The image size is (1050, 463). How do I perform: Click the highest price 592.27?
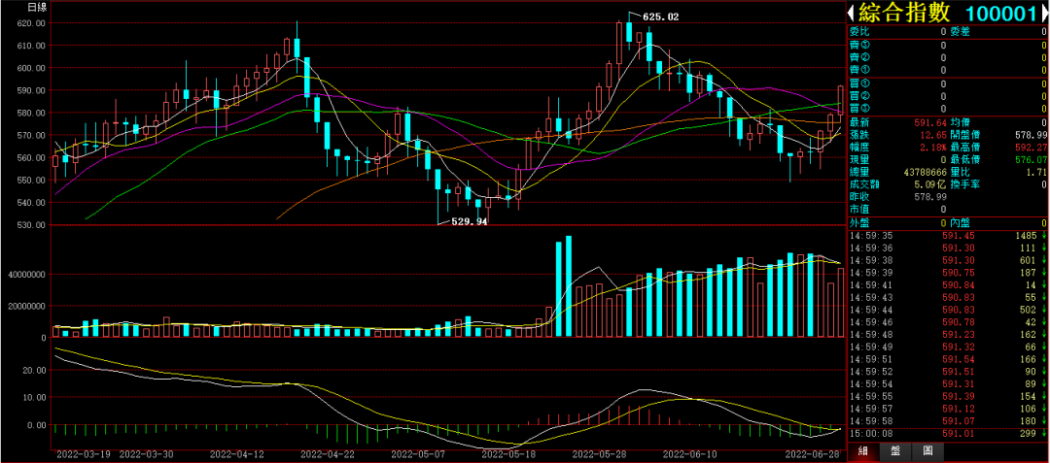tap(1032, 147)
